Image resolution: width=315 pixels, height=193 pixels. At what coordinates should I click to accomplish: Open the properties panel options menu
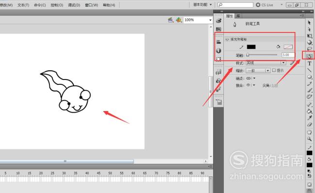(x=302, y=16)
